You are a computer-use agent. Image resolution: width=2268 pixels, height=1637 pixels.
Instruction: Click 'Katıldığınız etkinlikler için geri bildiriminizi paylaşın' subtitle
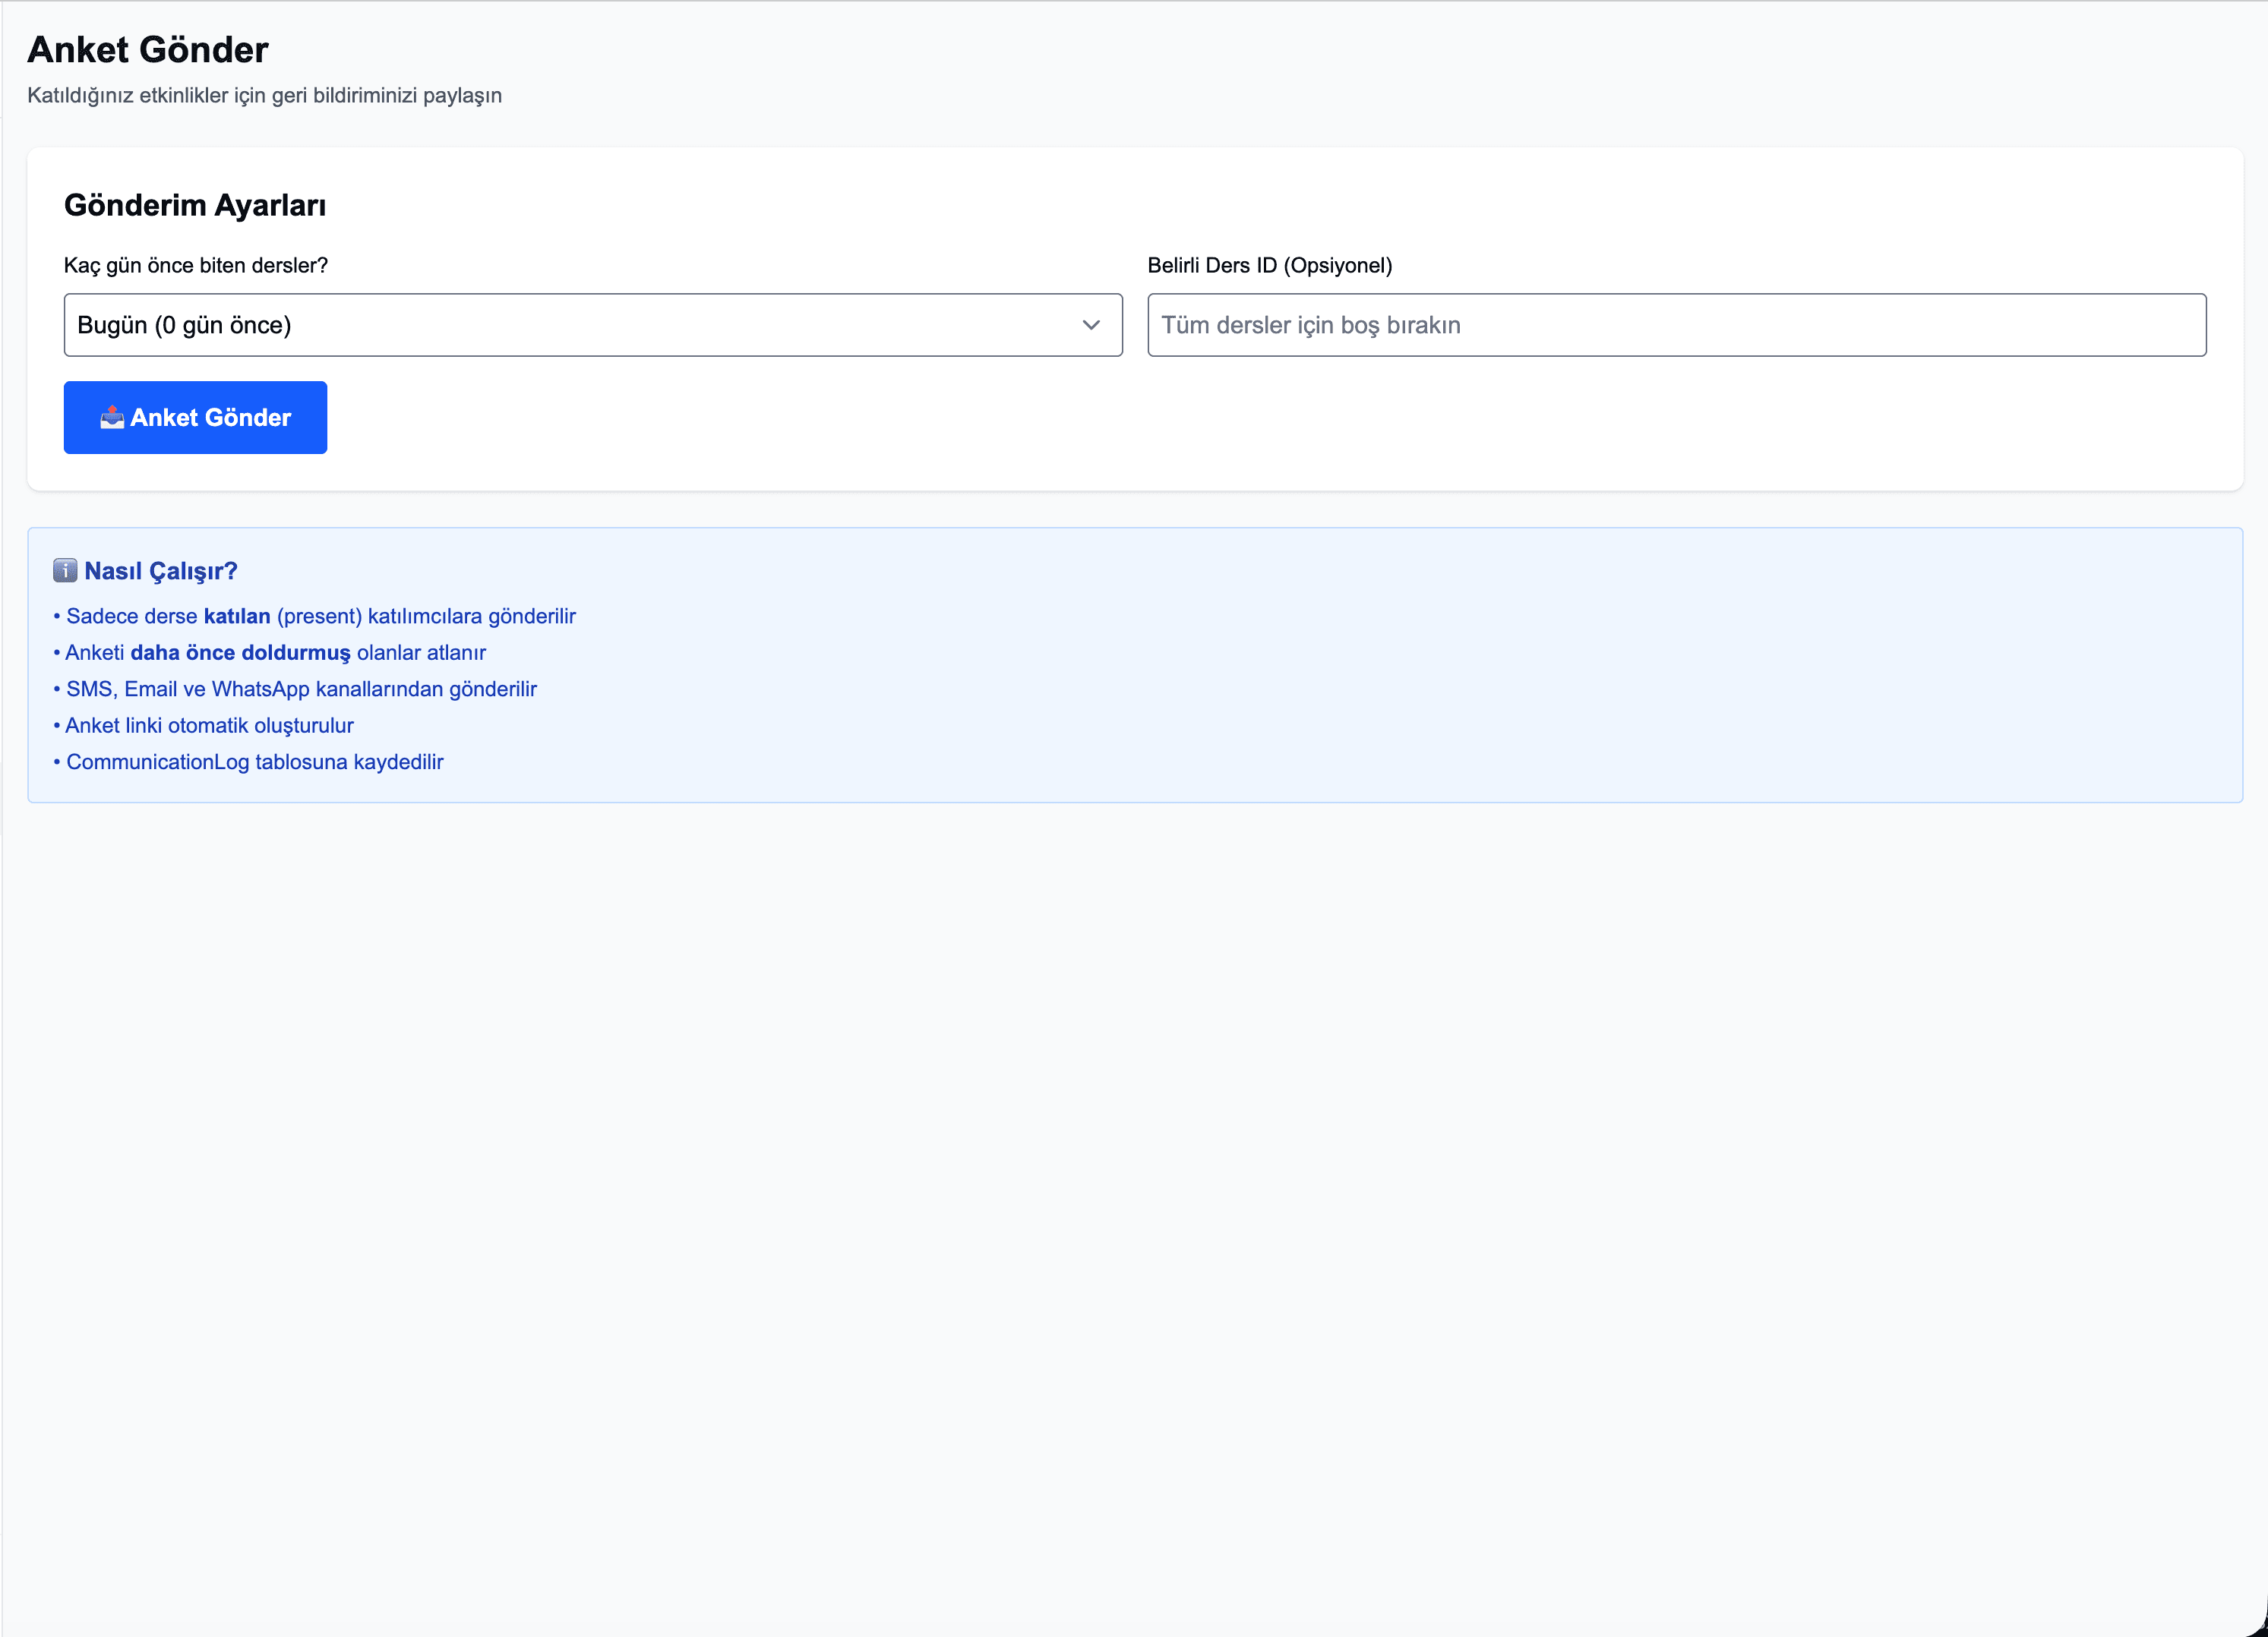[x=265, y=96]
